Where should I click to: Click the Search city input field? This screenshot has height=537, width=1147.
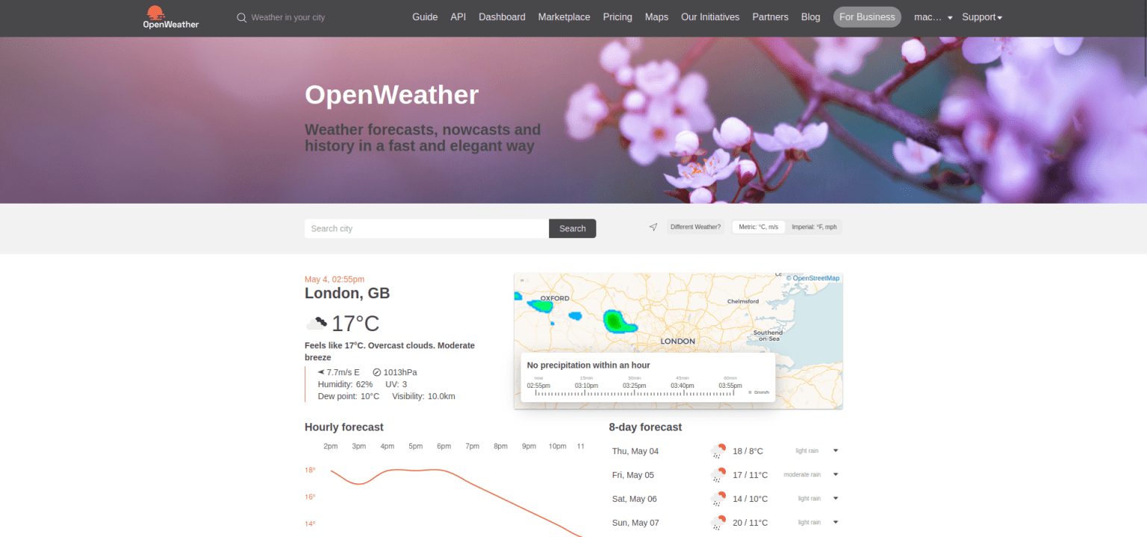(x=426, y=228)
